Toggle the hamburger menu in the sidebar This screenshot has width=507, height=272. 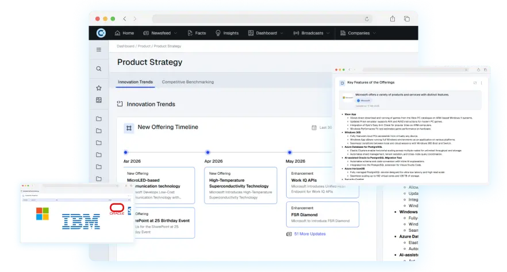[99, 49]
